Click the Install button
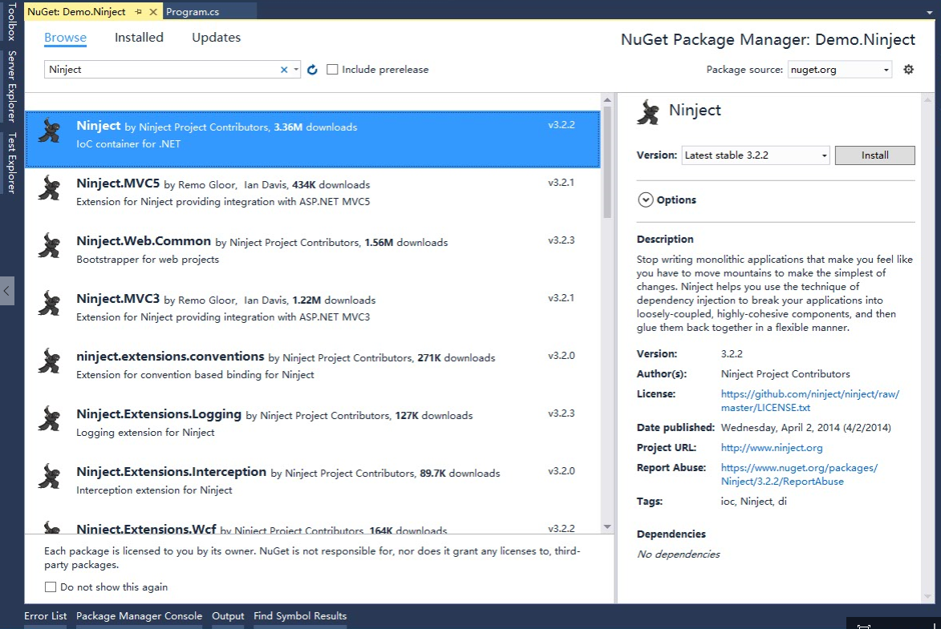The width and height of the screenshot is (941, 629). (x=875, y=155)
